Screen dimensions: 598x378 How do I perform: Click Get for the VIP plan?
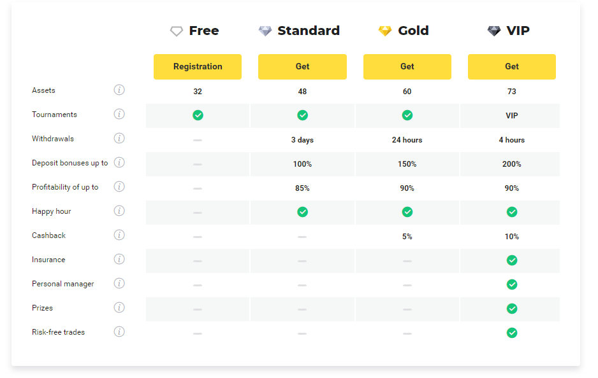click(x=512, y=66)
